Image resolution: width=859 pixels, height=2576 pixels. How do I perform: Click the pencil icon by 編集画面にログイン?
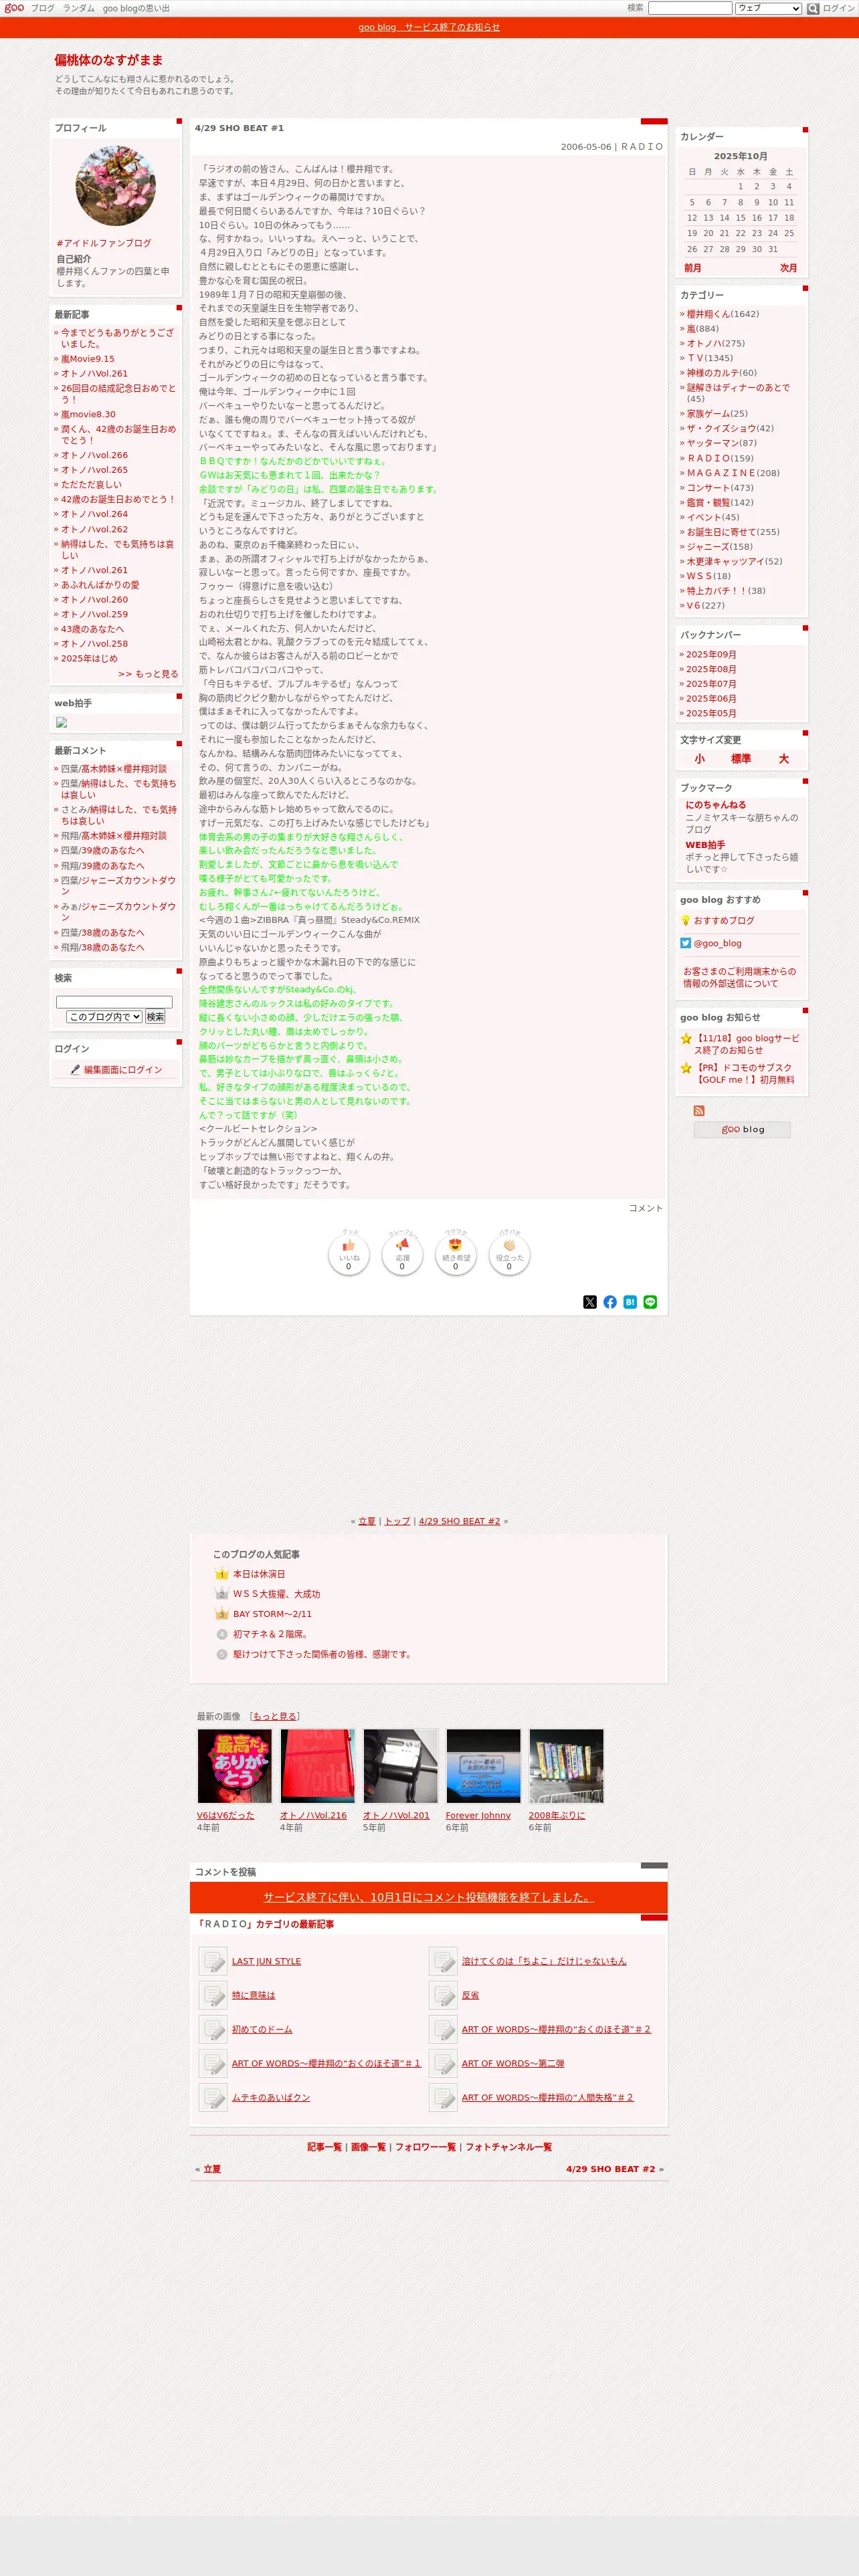pyautogui.click(x=75, y=1069)
